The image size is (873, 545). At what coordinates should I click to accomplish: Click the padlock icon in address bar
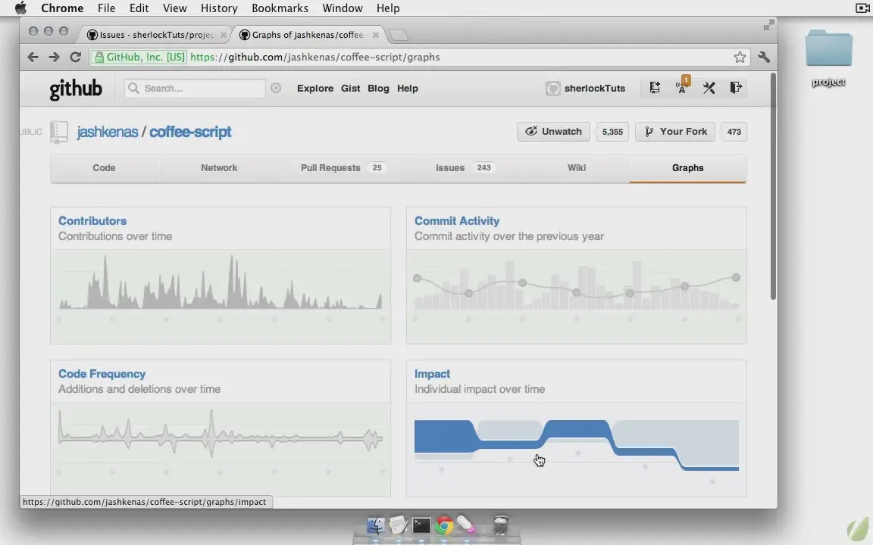(x=100, y=57)
